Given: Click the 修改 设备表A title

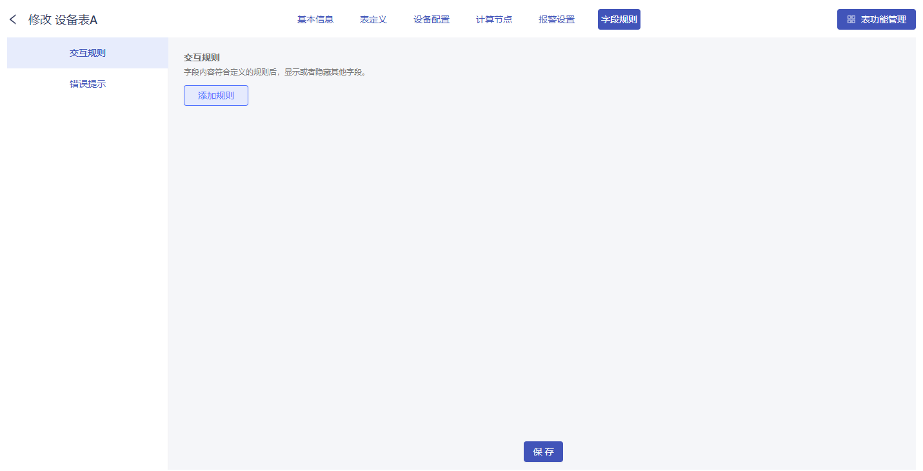Looking at the screenshot, I should tap(63, 20).
